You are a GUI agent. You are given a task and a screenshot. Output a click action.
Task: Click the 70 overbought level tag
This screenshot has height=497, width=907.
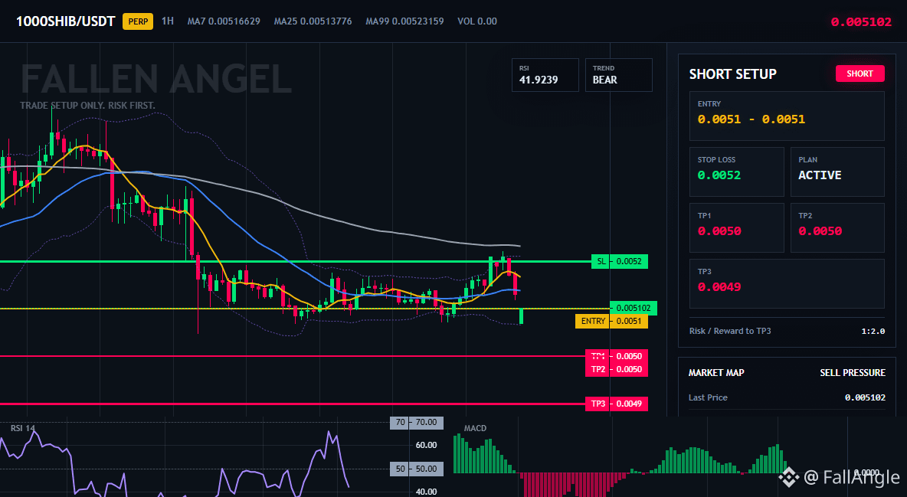click(x=417, y=423)
